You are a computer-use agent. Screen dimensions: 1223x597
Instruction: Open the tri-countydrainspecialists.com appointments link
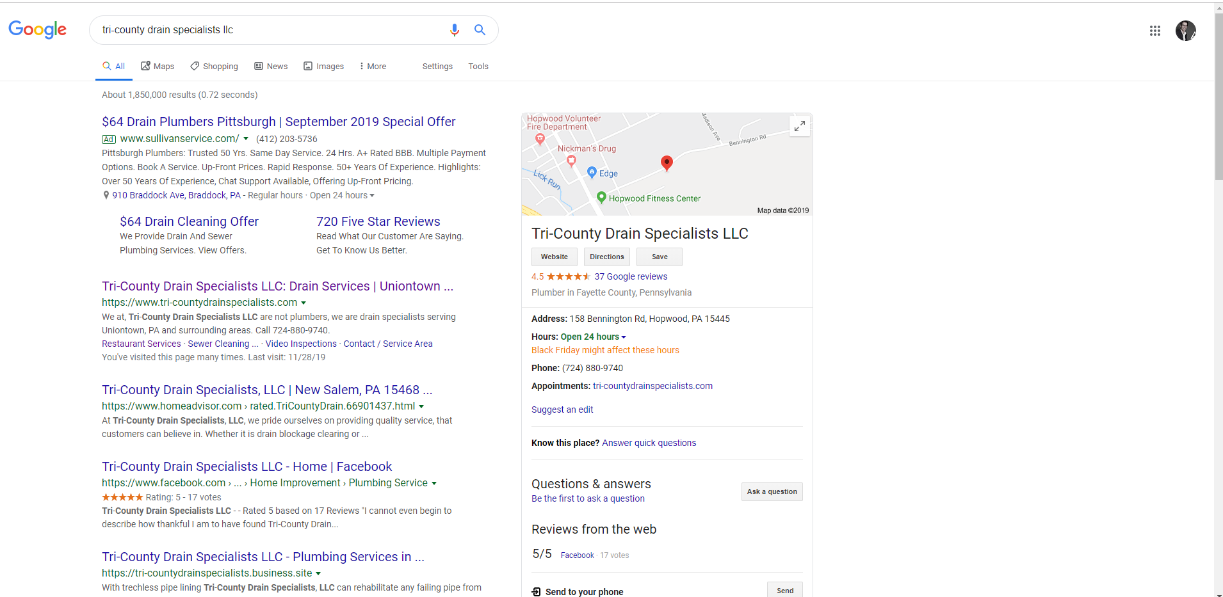pyautogui.click(x=652, y=386)
